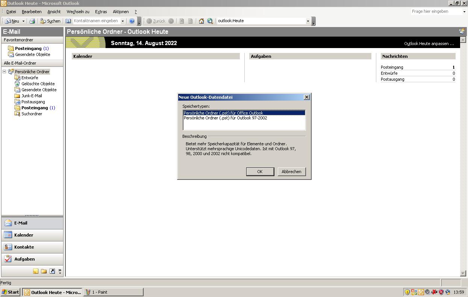
Task: Close the Neue Outlook-Datendatei dialog
Action: 307,97
